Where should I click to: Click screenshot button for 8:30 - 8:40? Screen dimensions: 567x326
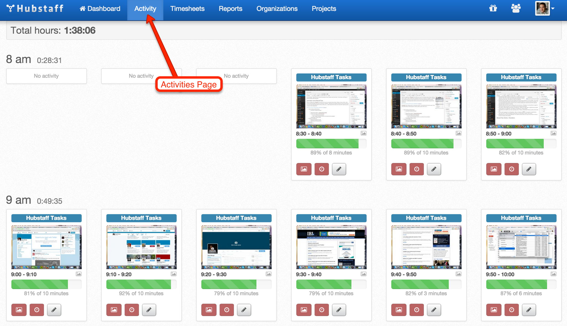[304, 169]
